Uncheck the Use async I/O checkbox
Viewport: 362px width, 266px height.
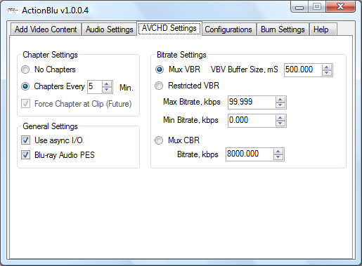(x=25, y=140)
